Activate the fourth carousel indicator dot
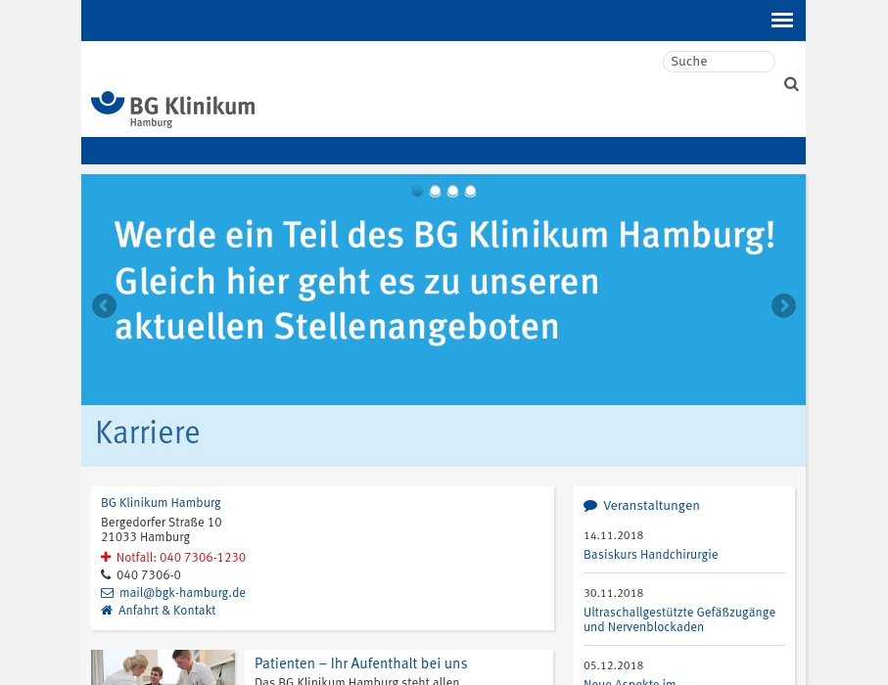Image resolution: width=888 pixels, height=685 pixels. coord(470,191)
